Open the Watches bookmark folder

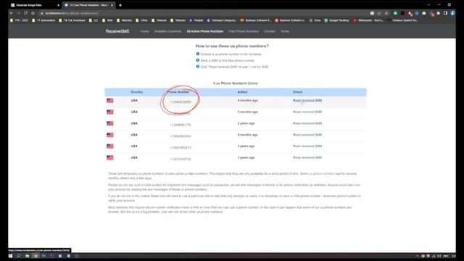tap(124, 20)
